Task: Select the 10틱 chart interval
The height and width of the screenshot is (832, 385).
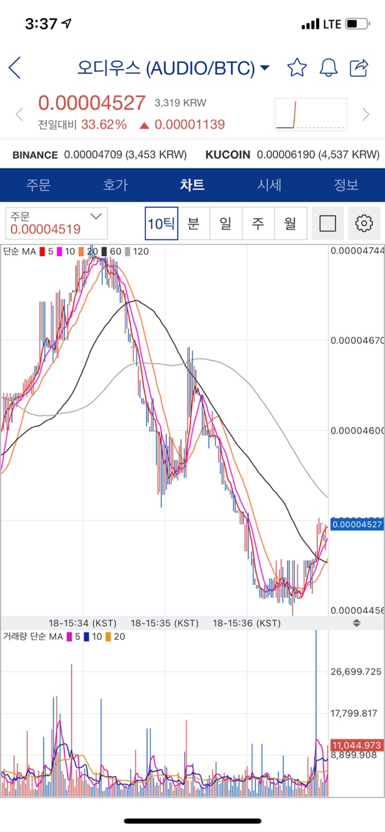Action: 161,224
